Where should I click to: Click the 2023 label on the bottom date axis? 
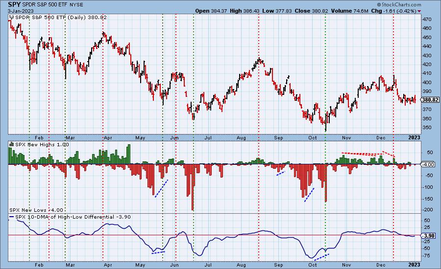pyautogui.click(x=414, y=265)
